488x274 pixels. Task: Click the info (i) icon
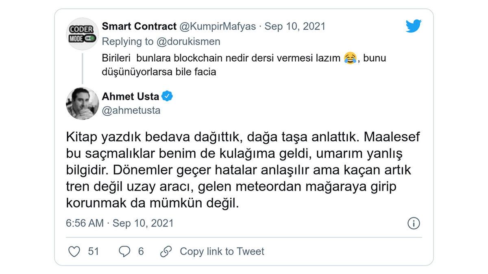click(x=414, y=223)
